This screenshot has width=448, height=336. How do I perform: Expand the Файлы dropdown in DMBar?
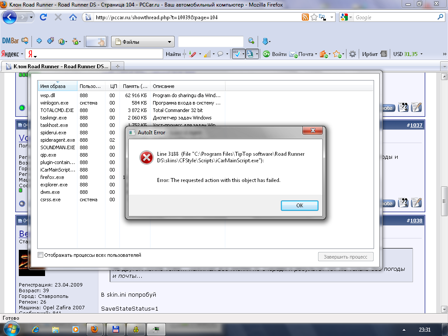tap(170, 42)
